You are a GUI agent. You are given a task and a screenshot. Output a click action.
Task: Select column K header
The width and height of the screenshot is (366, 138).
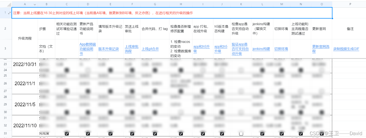(241, 4)
